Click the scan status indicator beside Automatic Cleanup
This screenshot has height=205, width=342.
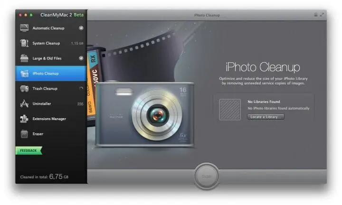point(81,28)
